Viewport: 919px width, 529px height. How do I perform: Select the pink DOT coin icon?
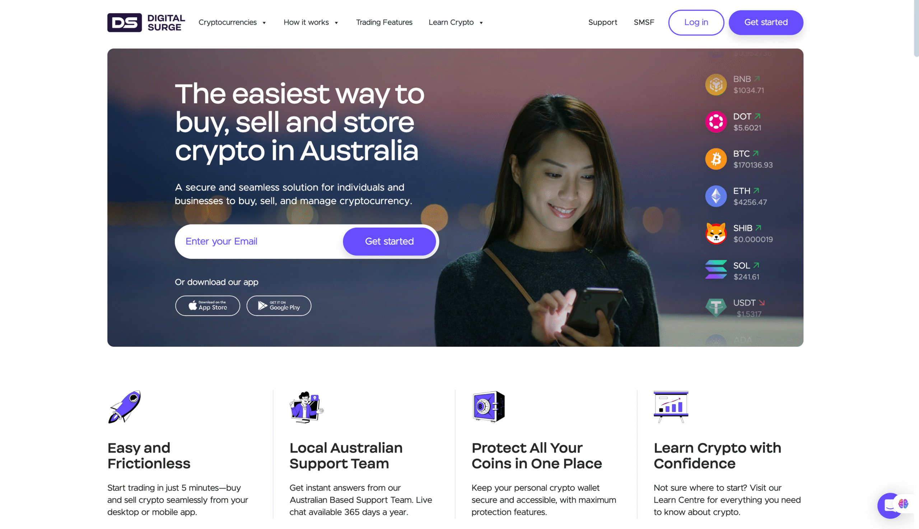[715, 122]
